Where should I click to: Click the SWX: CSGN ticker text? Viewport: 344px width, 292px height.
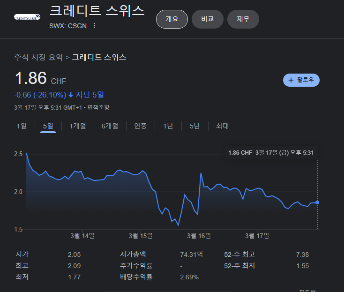point(68,26)
